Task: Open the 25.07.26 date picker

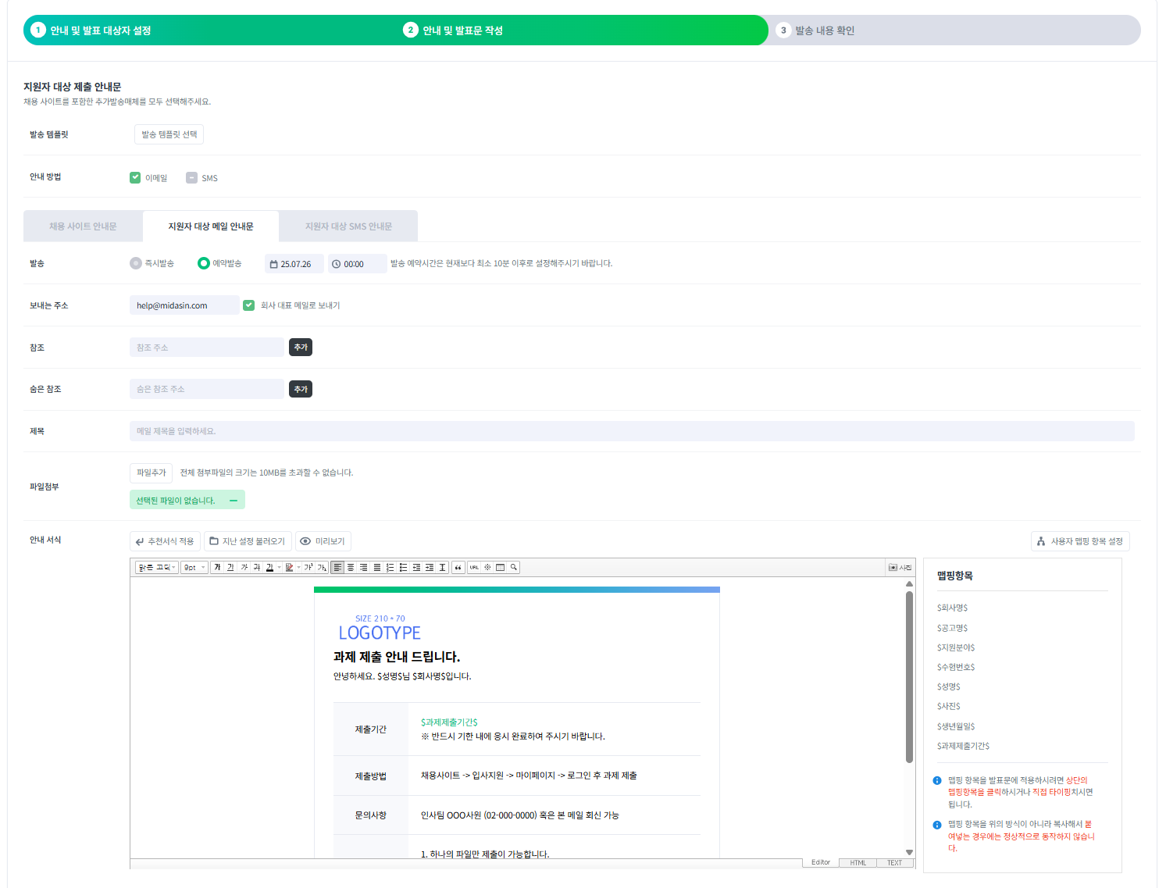Action: [x=294, y=264]
